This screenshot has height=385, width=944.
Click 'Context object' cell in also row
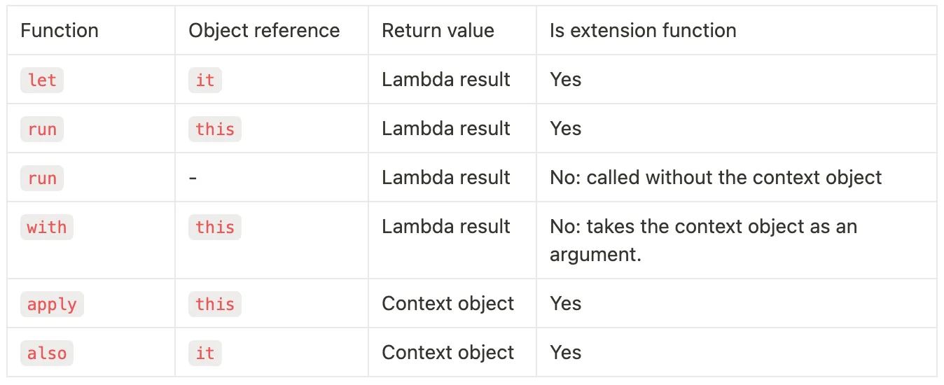[447, 353]
